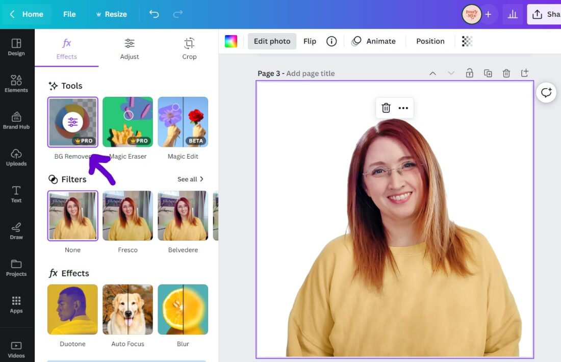Launch Magic Edit
This screenshot has width=561, height=362.
[183, 121]
